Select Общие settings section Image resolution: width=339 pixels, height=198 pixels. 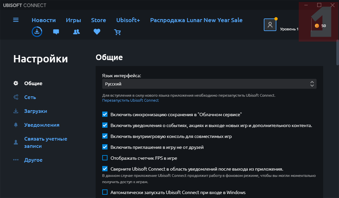pyautogui.click(x=33, y=83)
